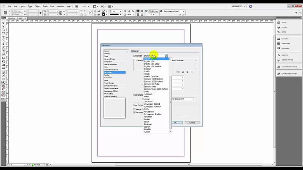Select the Direct Selection tool
This screenshot has height=170, width=303.
pos(3,26)
